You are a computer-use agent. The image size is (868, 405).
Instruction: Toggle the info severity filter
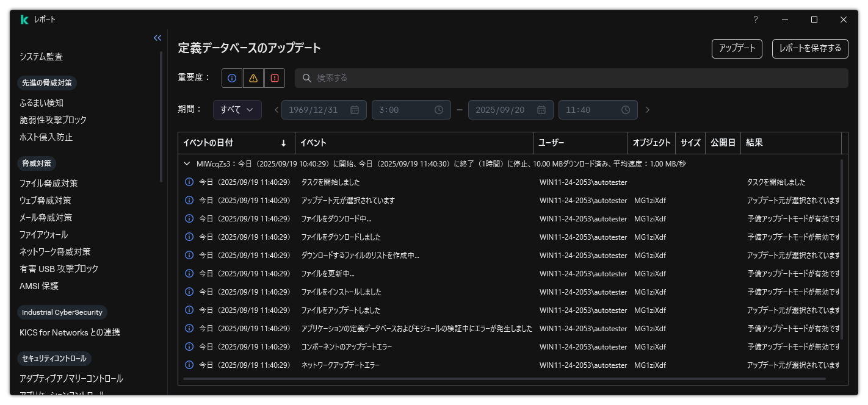coord(231,77)
